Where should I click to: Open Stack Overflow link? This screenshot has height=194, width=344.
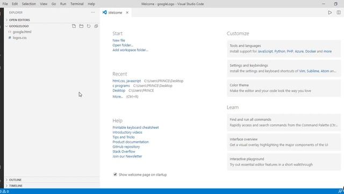point(124,151)
